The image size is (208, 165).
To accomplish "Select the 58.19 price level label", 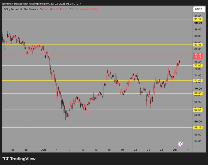I will point(198,127).
